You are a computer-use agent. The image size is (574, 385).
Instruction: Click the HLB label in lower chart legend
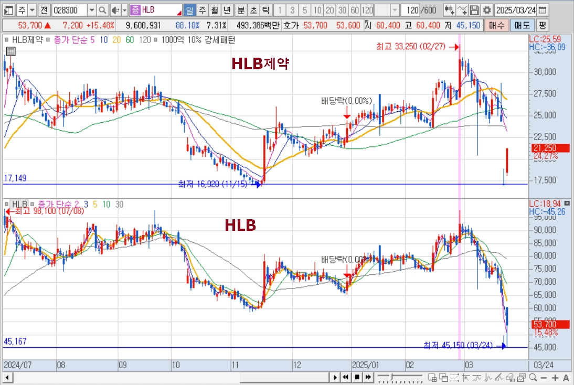[20, 204]
